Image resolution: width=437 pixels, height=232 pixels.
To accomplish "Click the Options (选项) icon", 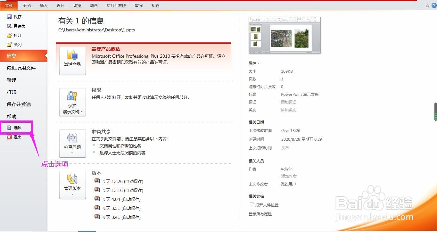I will (x=9, y=128).
